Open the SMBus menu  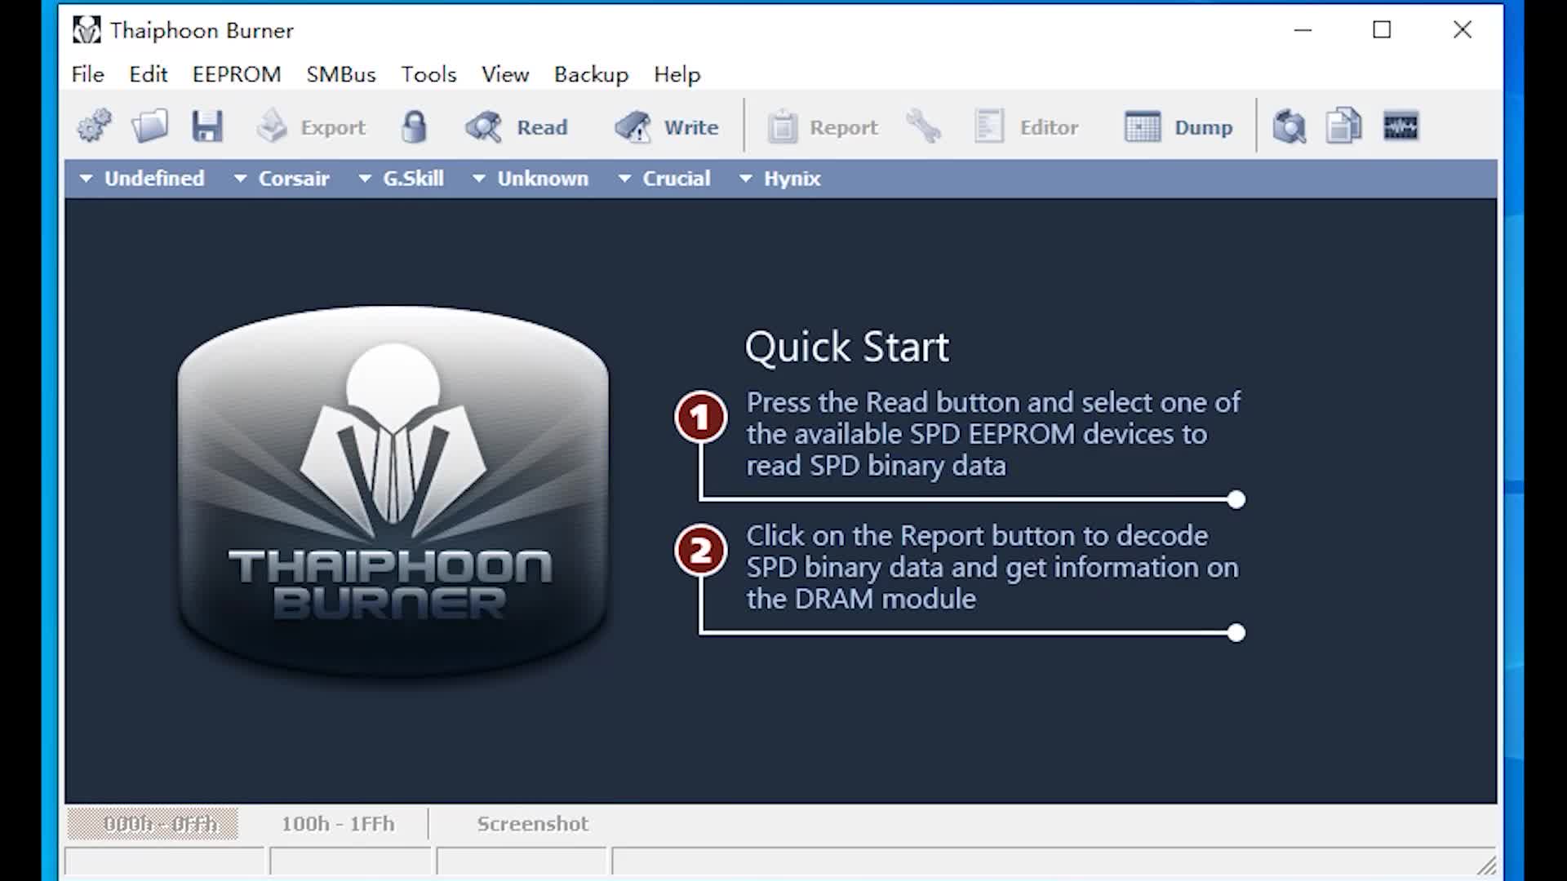point(341,74)
